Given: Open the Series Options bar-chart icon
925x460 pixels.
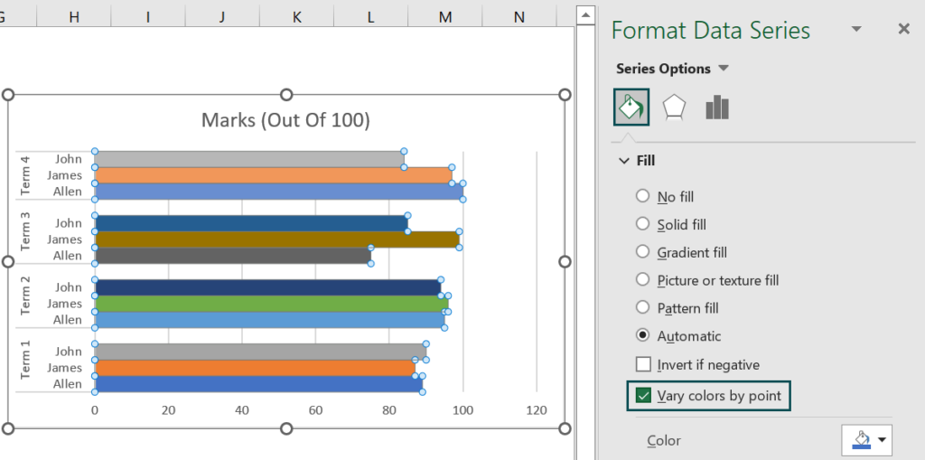Looking at the screenshot, I should click(716, 108).
